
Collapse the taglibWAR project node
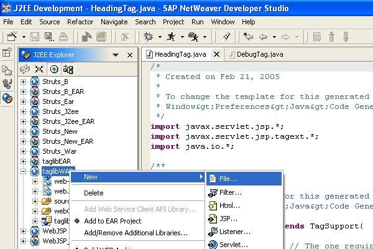click(24, 171)
